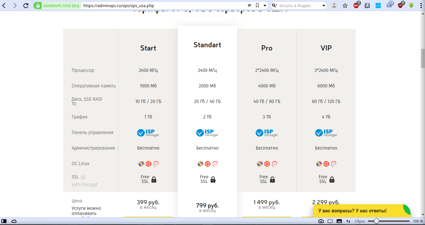Adjust the page zoom slider
Screen dimensions: 425x225
point(389,221)
